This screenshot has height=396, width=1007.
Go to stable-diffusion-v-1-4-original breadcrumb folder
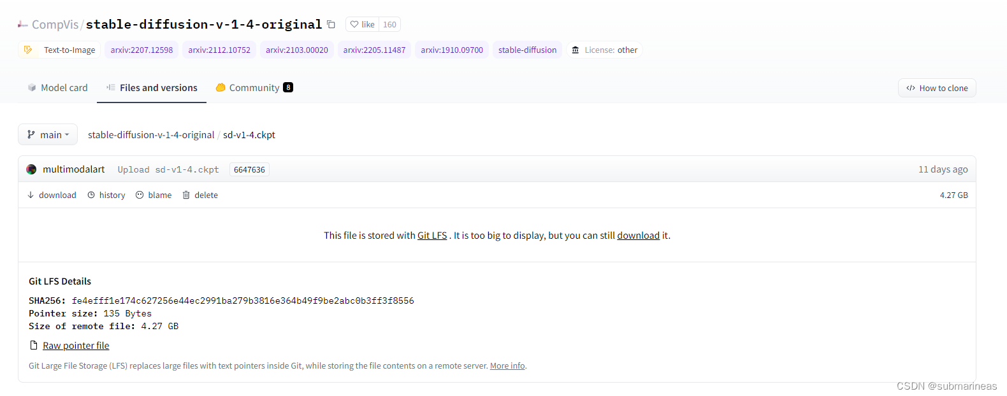click(151, 135)
